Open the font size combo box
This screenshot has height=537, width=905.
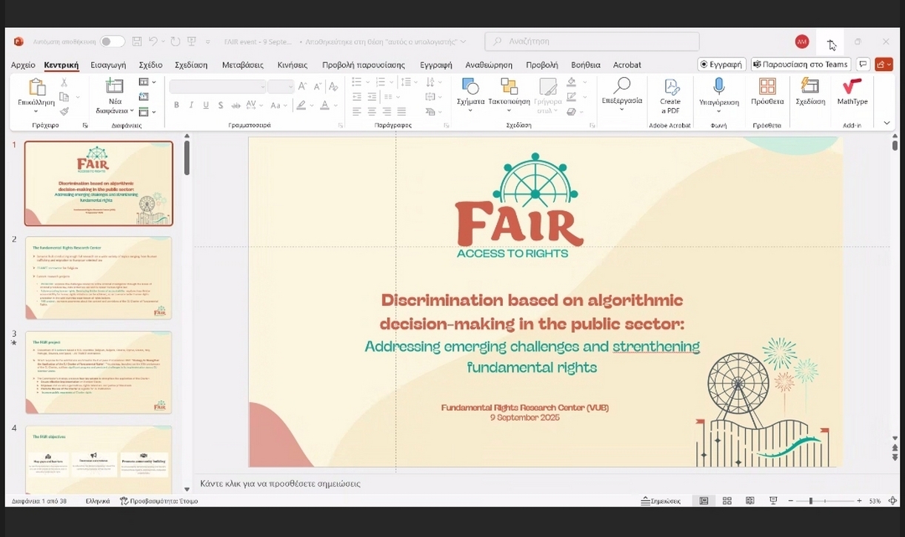(281, 87)
